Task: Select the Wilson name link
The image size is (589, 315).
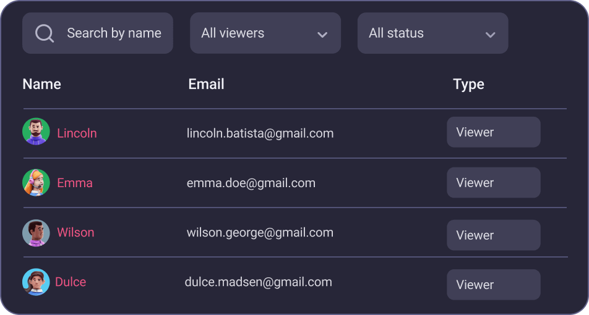Action: 75,232
